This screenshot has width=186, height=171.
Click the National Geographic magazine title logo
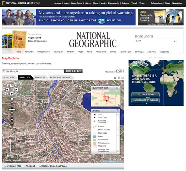click(x=93, y=40)
